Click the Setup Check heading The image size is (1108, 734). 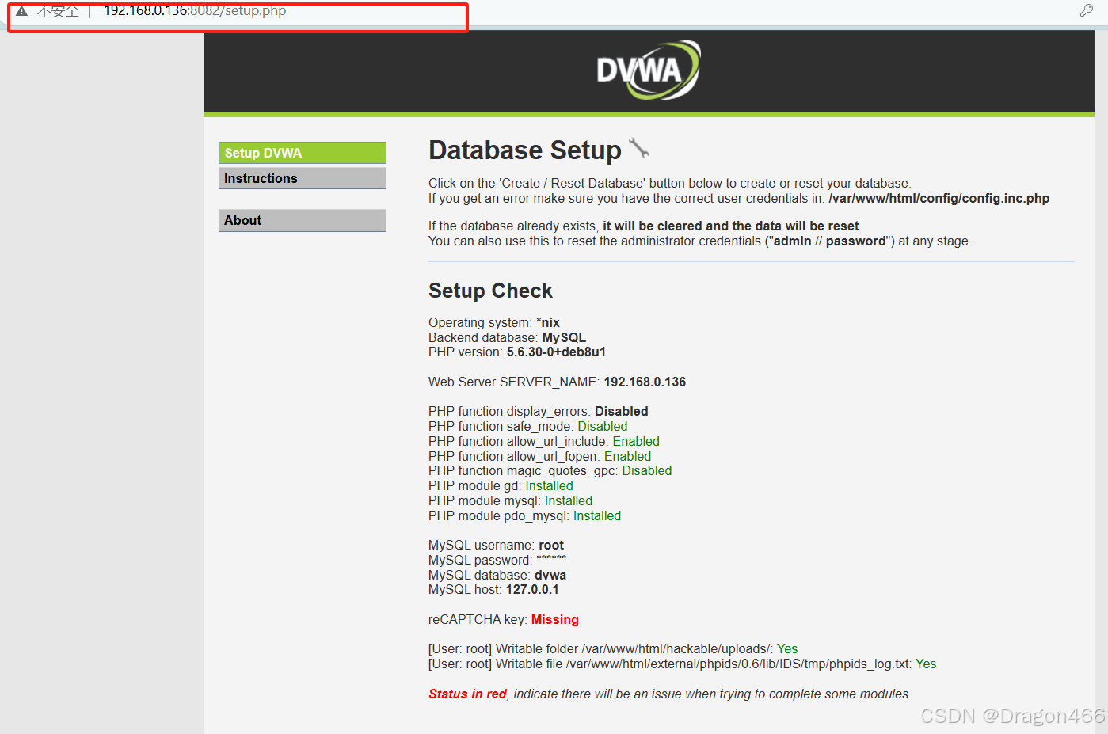click(x=490, y=291)
